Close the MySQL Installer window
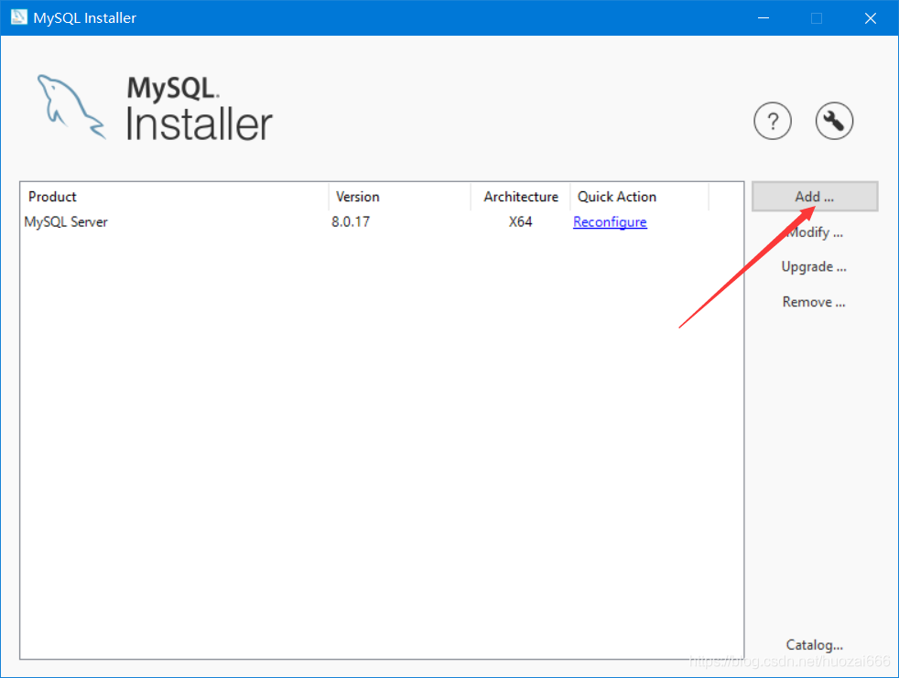The width and height of the screenshot is (899, 678). coord(871,17)
